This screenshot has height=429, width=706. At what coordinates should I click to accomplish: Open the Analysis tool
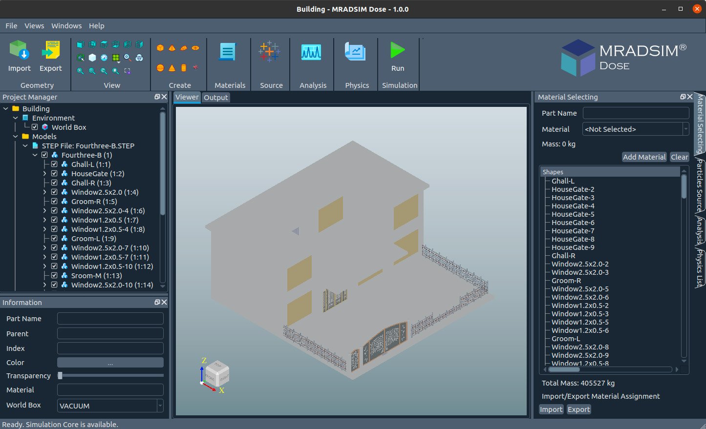tap(311, 52)
